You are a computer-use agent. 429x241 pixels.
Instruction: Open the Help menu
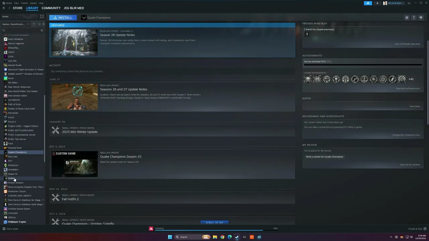pyautogui.click(x=41, y=3)
